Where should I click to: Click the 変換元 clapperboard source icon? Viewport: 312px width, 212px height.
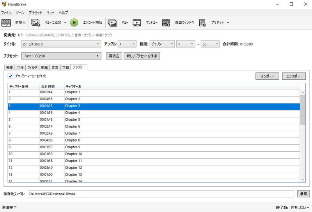[6, 23]
